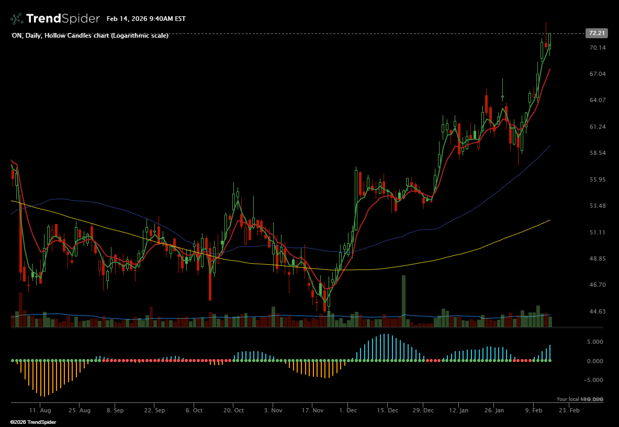Click the -5.000 indicator scale label

(x=593, y=380)
